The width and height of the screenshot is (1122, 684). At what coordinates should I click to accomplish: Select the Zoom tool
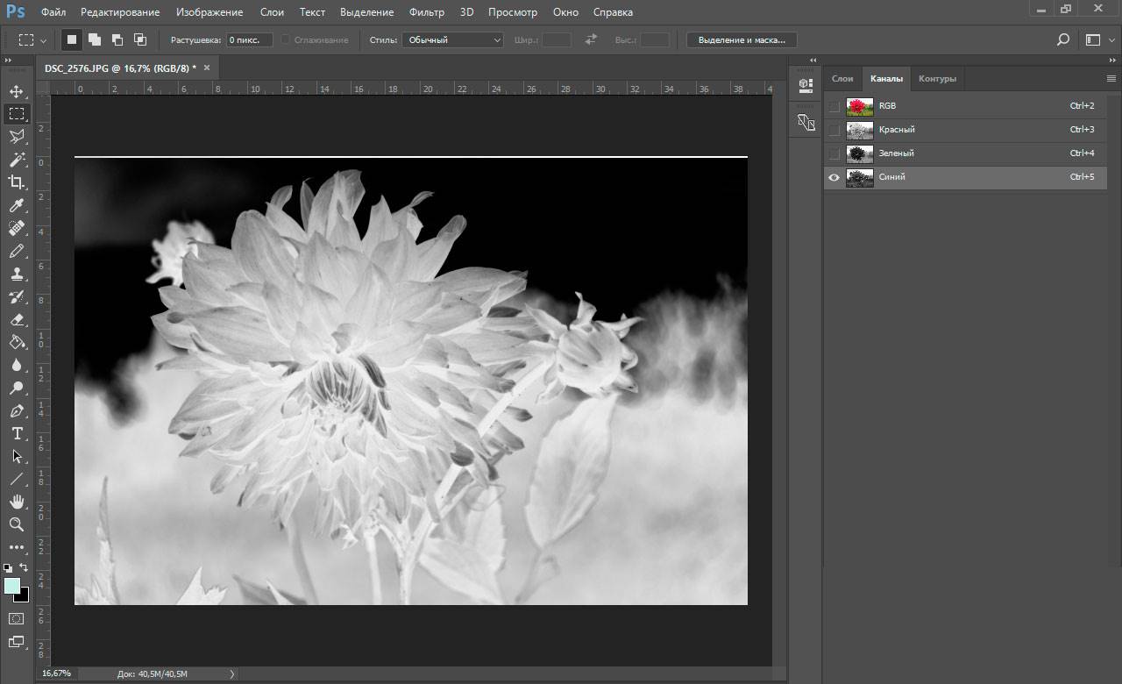pos(17,524)
